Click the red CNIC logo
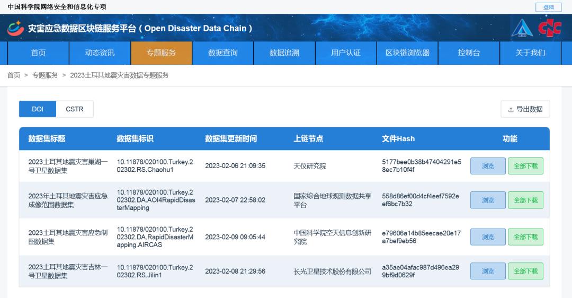 pos(549,28)
